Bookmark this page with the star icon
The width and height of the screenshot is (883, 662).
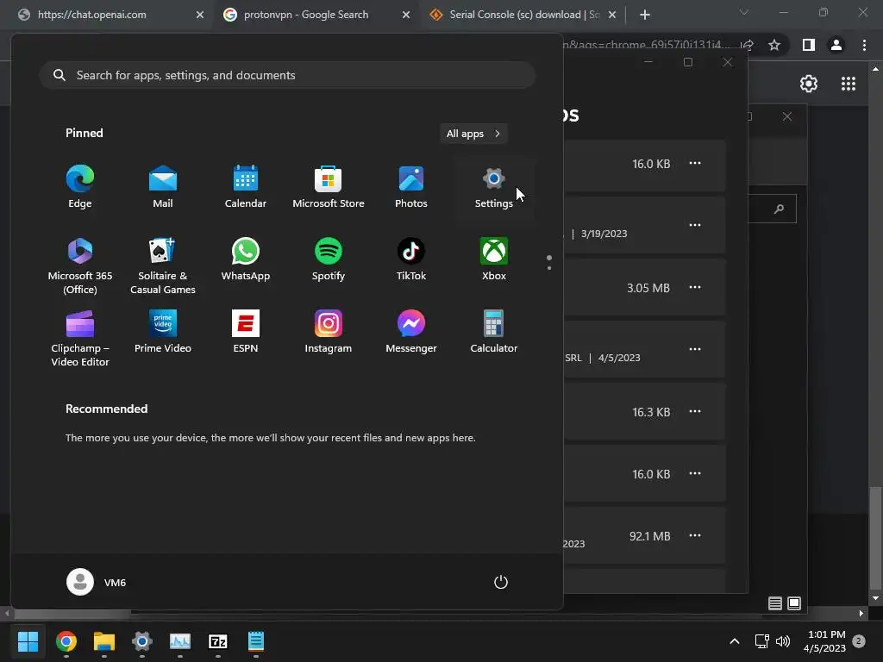pos(774,45)
